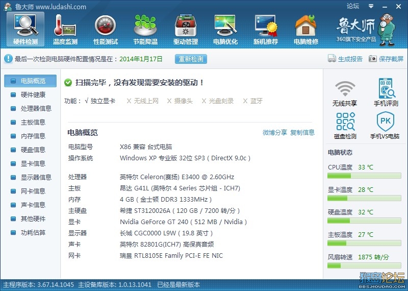Click the 硬盘温度 progress bar
Screen dimensions: 408x291
click(364, 221)
